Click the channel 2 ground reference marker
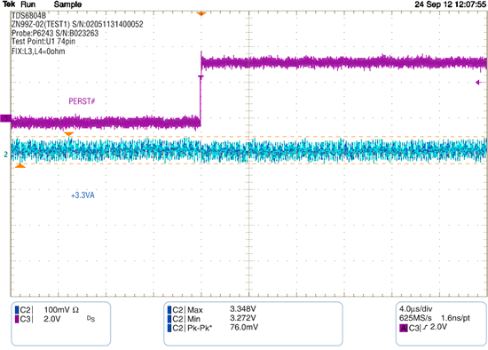Image resolution: width=488 pixels, height=350 pixels. coord(5,154)
